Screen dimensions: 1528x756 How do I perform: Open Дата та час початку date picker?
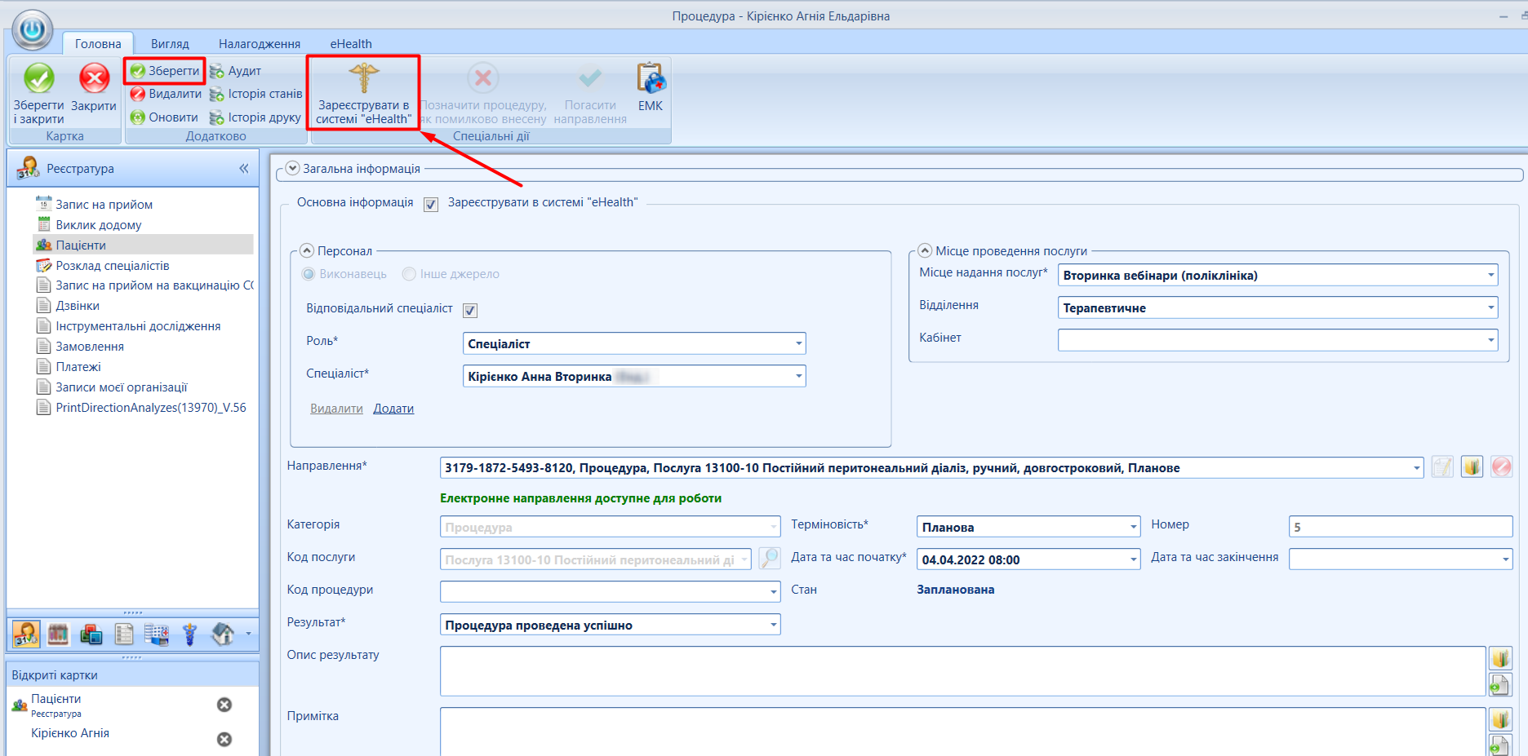click(x=1133, y=559)
